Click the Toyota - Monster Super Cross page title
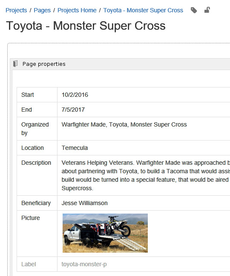The height and width of the screenshot is (276, 230). [86, 26]
